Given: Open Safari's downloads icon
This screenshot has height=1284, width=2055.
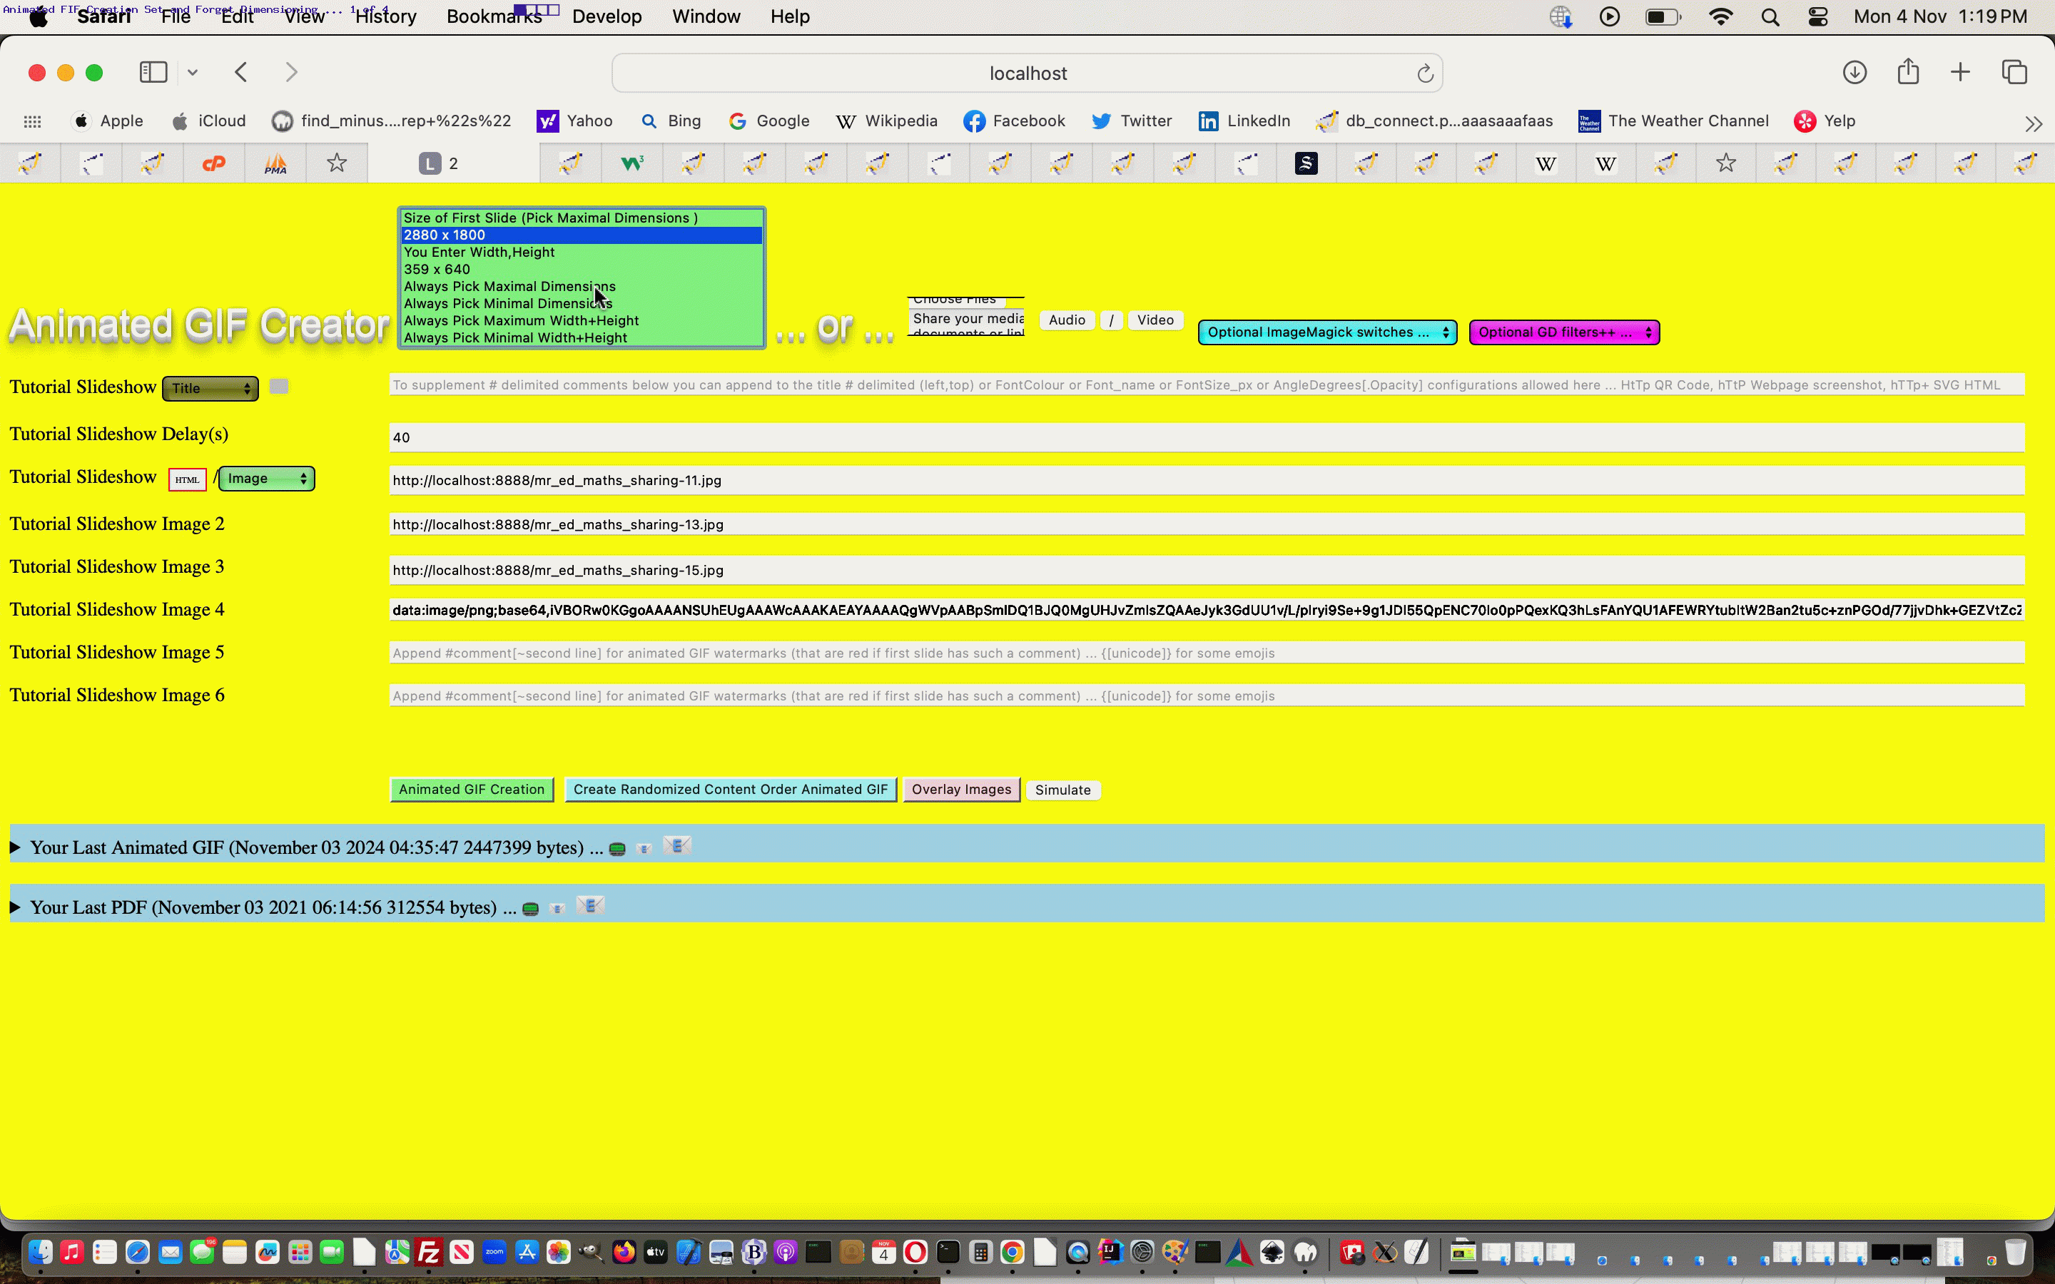Looking at the screenshot, I should [x=1854, y=72].
